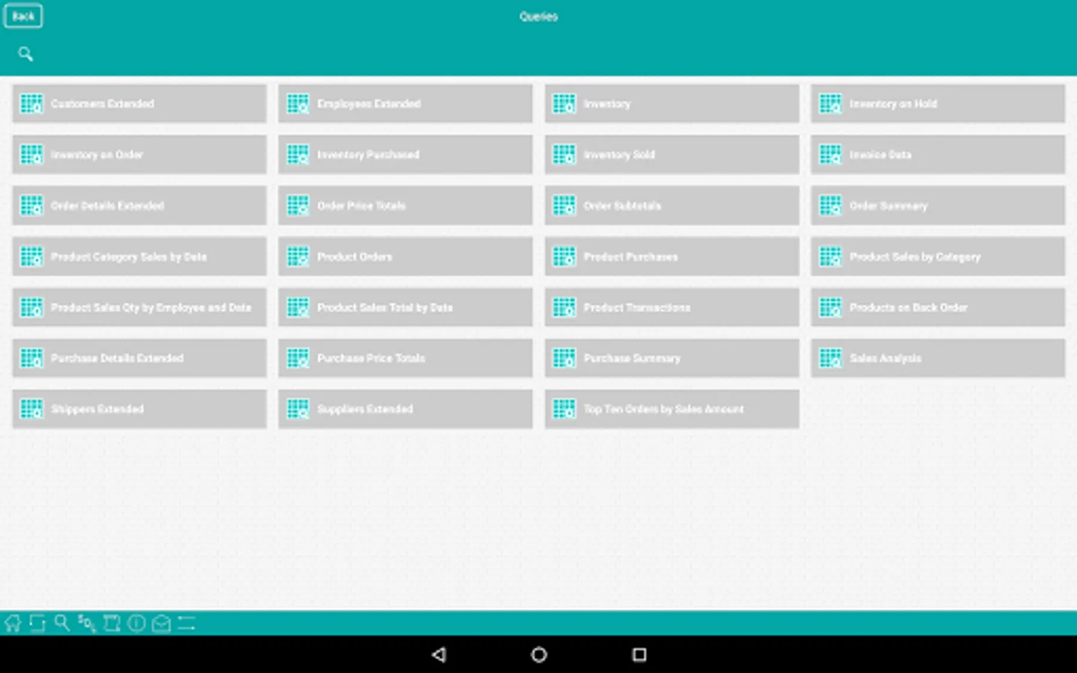This screenshot has width=1077, height=673.
Task: Tap the Android back navigation triangle
Action: (x=439, y=655)
